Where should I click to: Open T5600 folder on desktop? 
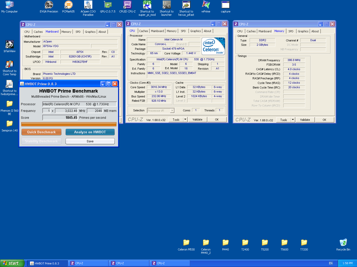(x=284, y=245)
